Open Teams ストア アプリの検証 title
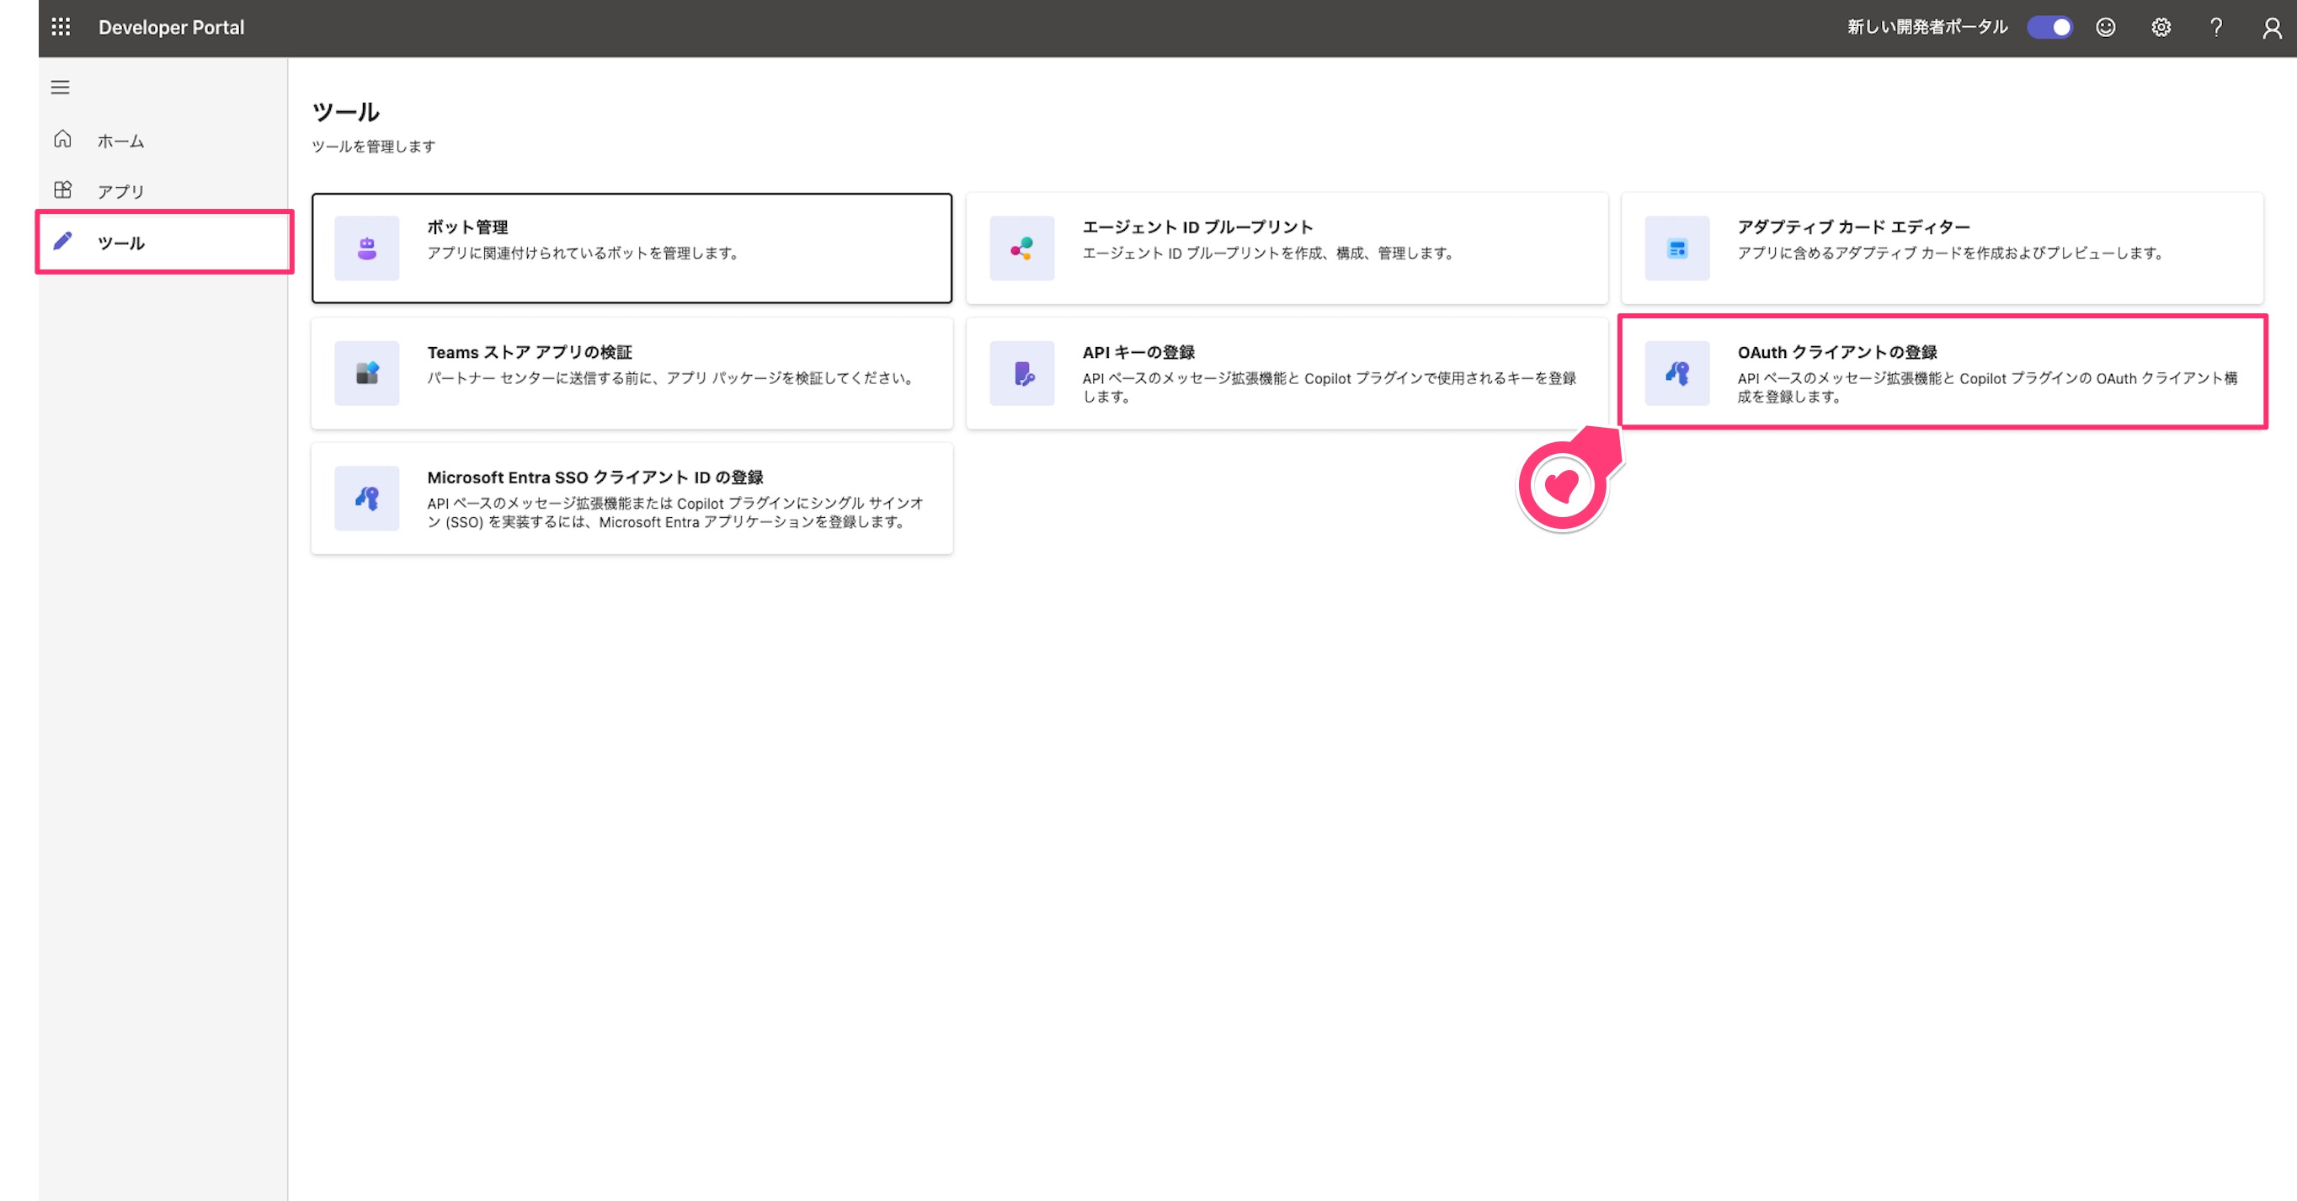This screenshot has width=2297, height=1201. point(530,352)
